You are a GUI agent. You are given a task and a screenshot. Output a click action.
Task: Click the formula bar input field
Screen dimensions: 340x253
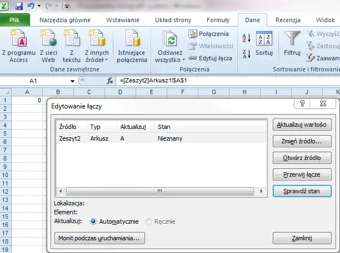tap(222, 81)
